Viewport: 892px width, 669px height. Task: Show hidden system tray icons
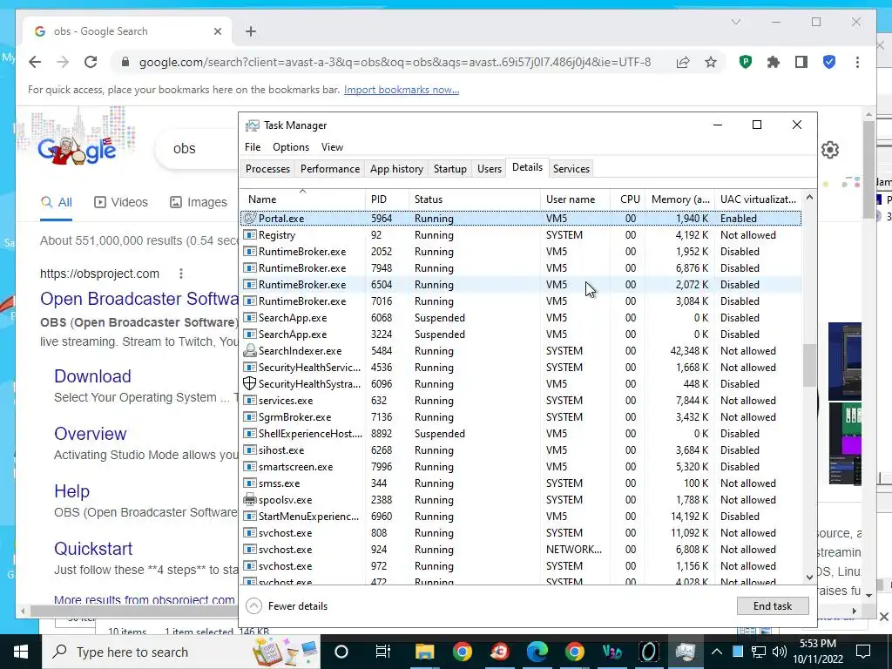point(717,652)
